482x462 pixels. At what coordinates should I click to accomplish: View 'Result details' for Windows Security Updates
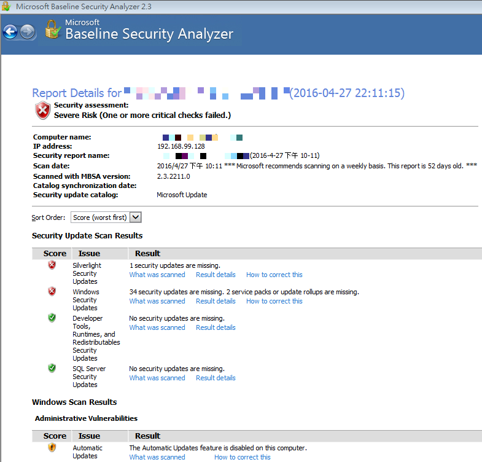click(x=216, y=301)
